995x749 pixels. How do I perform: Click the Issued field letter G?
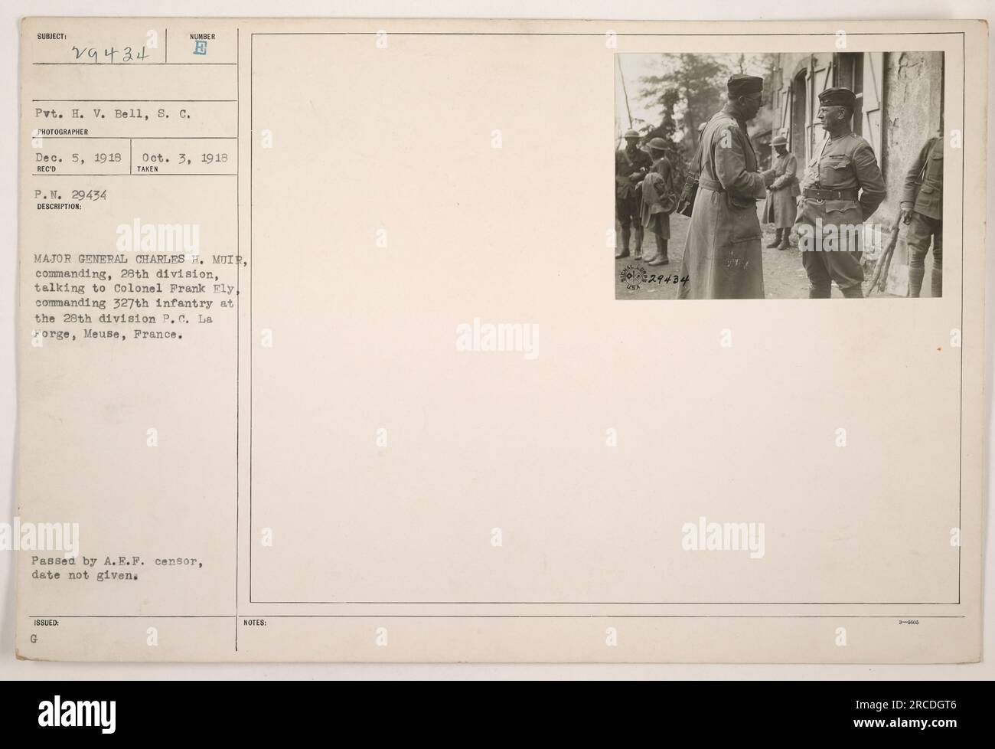[x=36, y=636]
